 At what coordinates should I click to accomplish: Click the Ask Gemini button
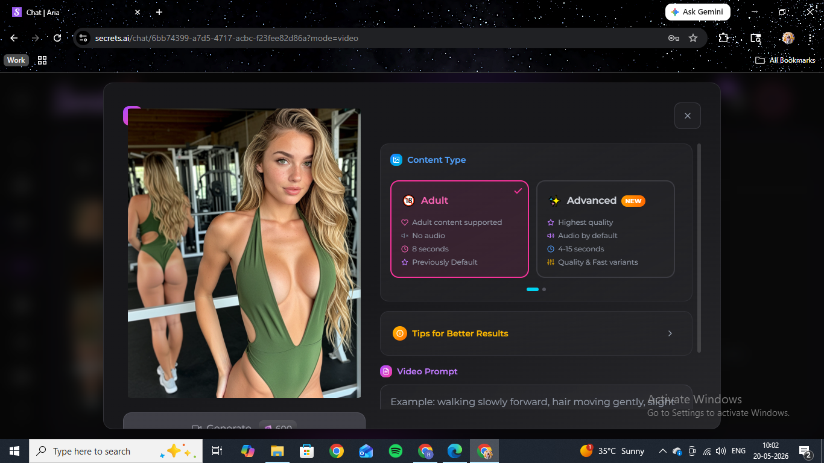(698, 12)
